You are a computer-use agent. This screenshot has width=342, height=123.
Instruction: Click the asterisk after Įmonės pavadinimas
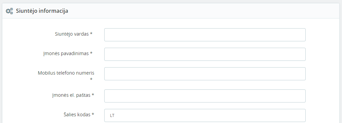point(91,53)
